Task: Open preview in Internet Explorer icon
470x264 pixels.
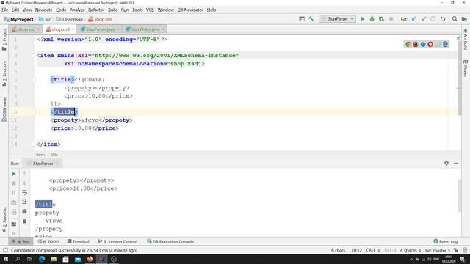Action: point(446,44)
